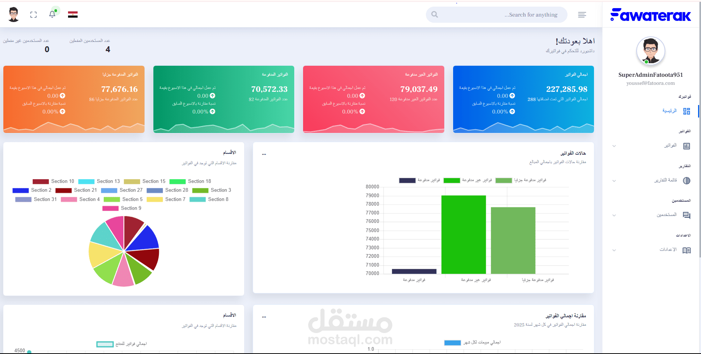Expand the قائمة التقارير sidebar chevron

[x=614, y=181]
